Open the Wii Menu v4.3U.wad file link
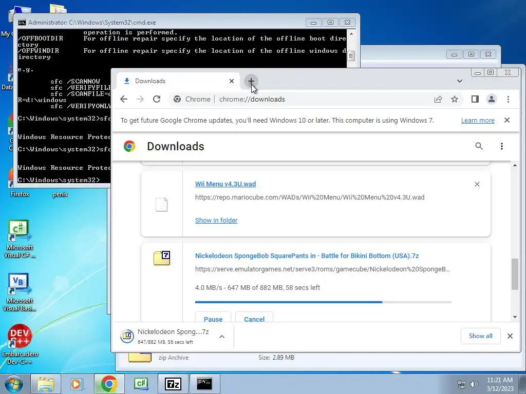This screenshot has width=526, height=394. tap(226, 184)
